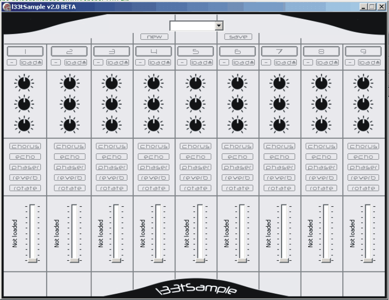Click the minus button in channel 7
The height and width of the screenshot is (300, 389).
[265, 62]
